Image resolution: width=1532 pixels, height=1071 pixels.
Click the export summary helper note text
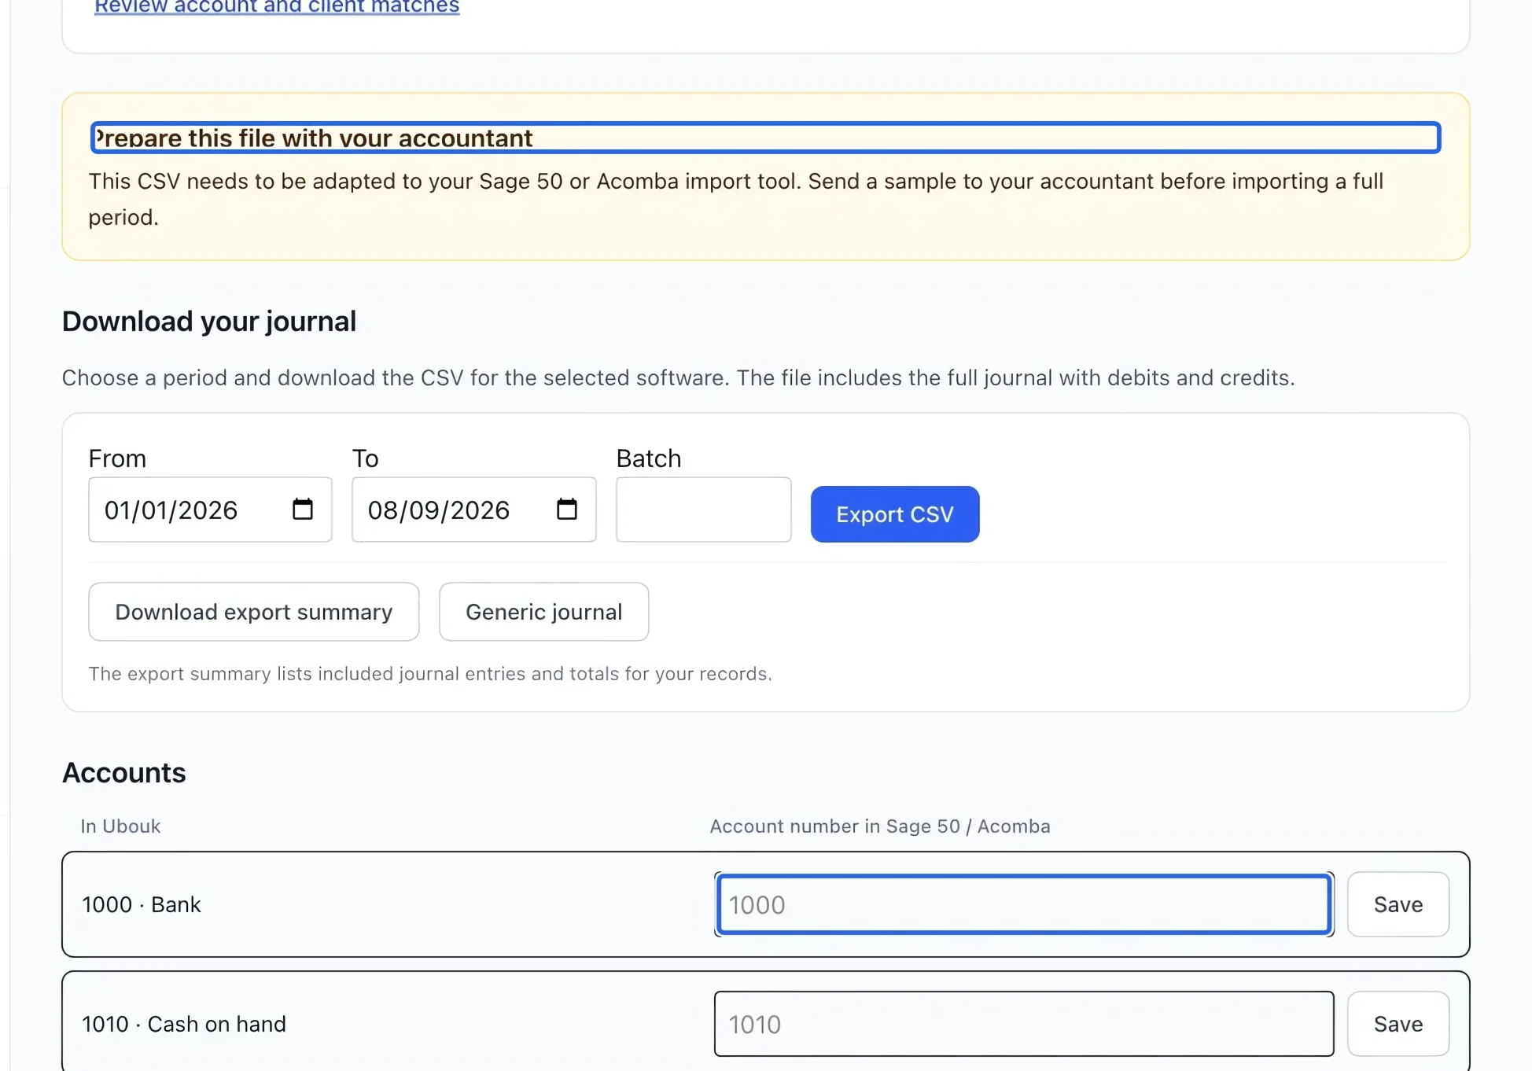pos(430,674)
